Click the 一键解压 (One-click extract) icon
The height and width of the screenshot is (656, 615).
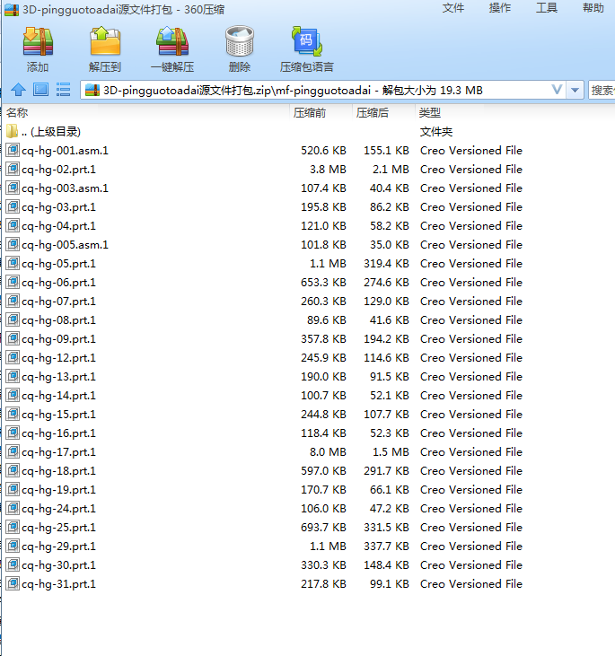point(172,41)
